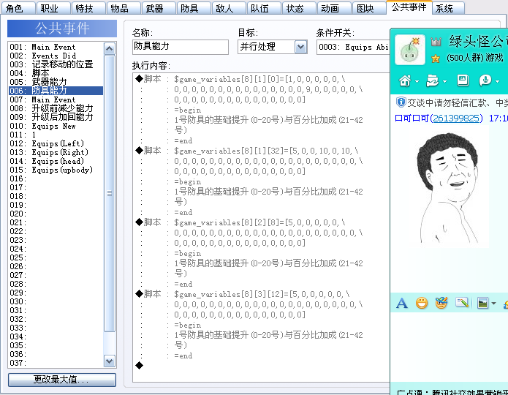Click the common event list scroll-up arrow
The width and height of the screenshot is (508, 395).
point(110,49)
